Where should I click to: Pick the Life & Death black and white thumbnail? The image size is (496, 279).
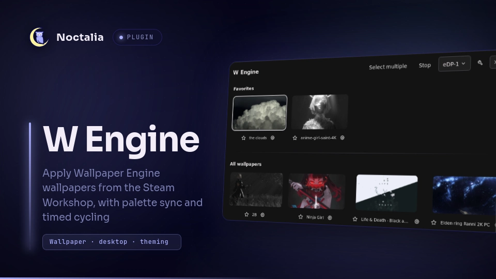[x=386, y=193]
